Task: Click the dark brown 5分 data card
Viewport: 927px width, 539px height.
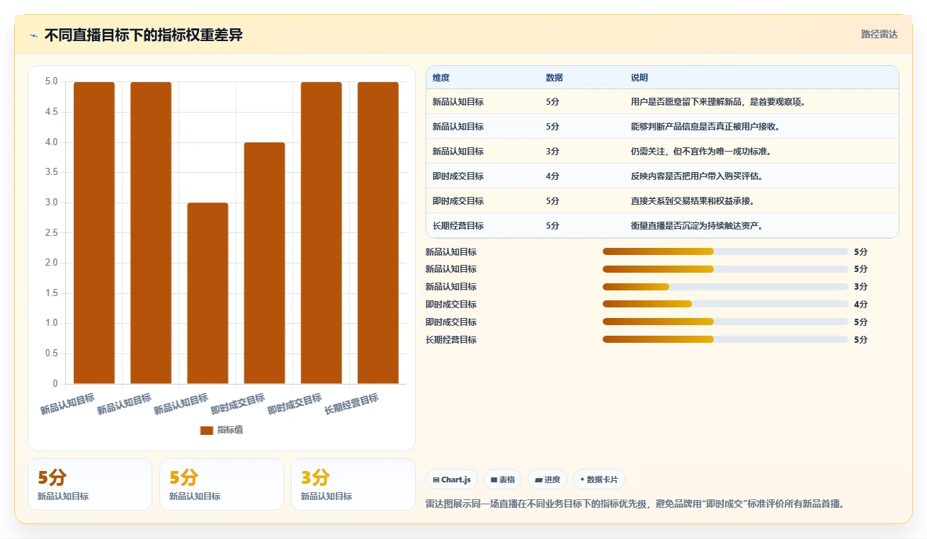Action: [90, 484]
